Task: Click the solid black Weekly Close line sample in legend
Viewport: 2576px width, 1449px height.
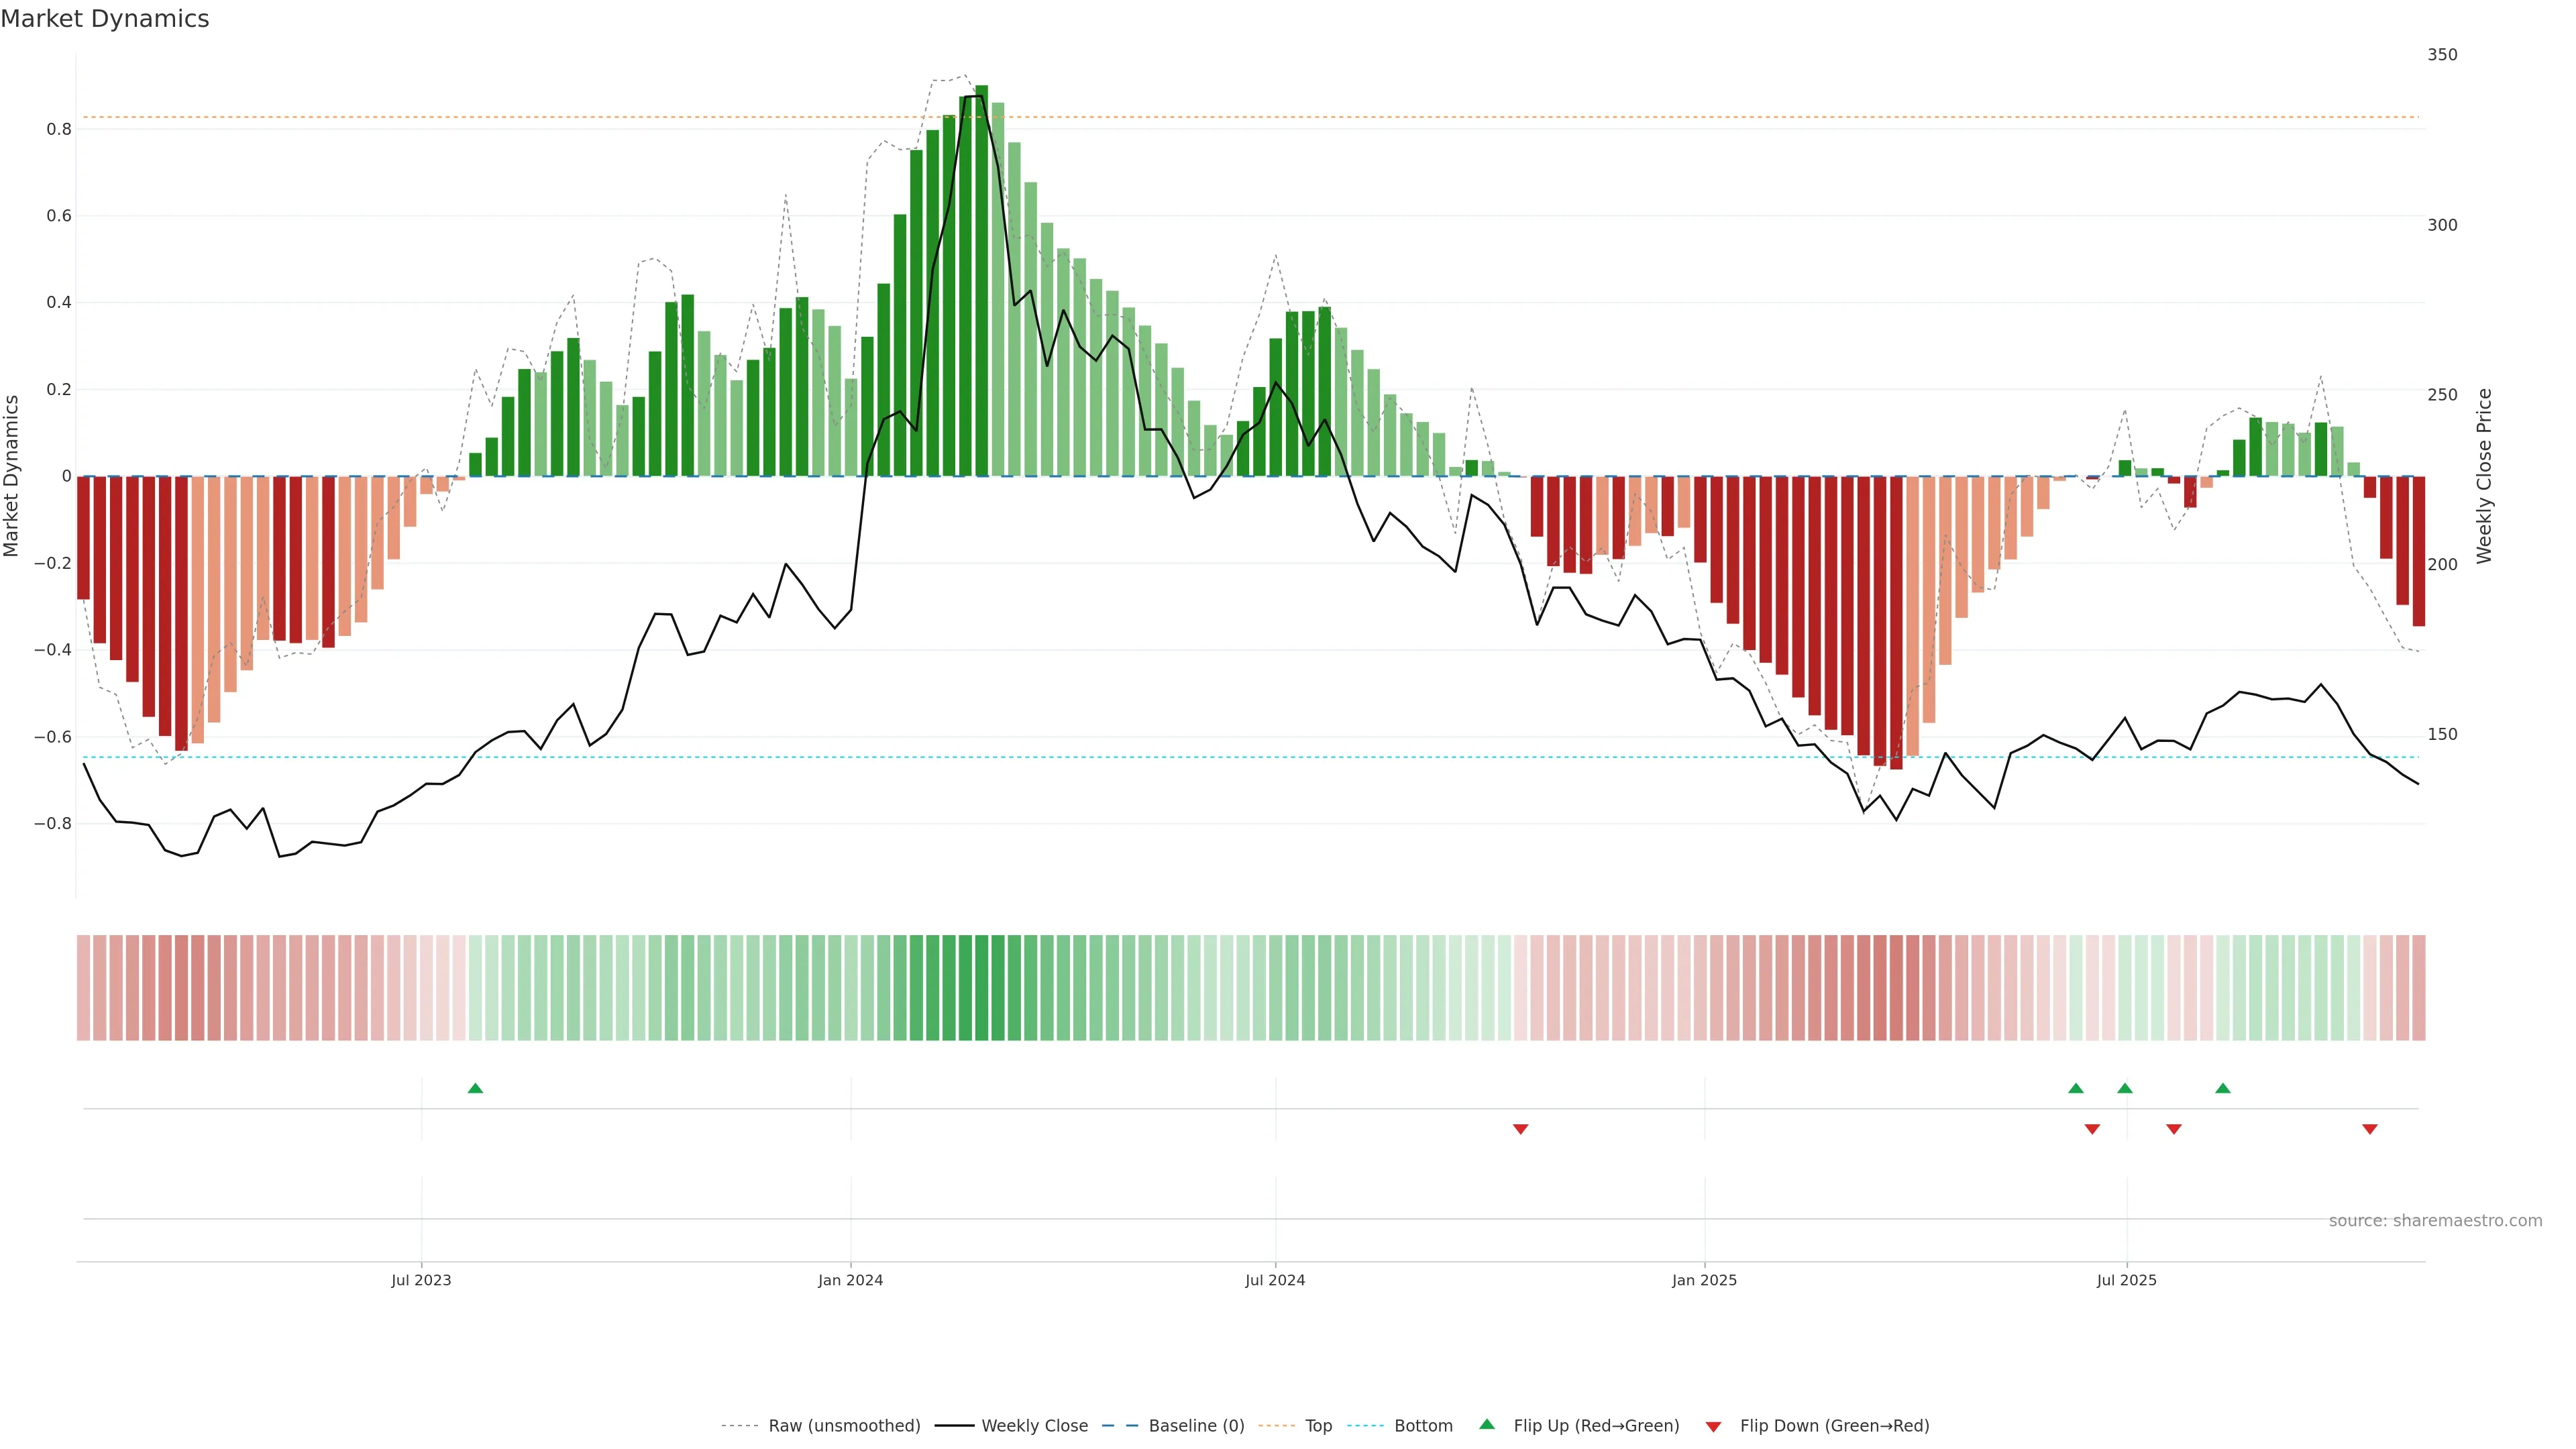Action: [954, 1426]
